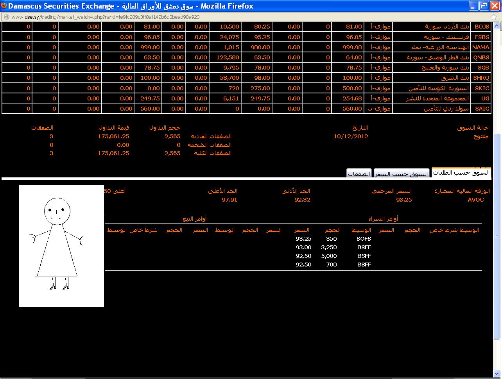Select the BOJS ticker symbol
The width and height of the screenshot is (502, 379).
pyautogui.click(x=482, y=27)
